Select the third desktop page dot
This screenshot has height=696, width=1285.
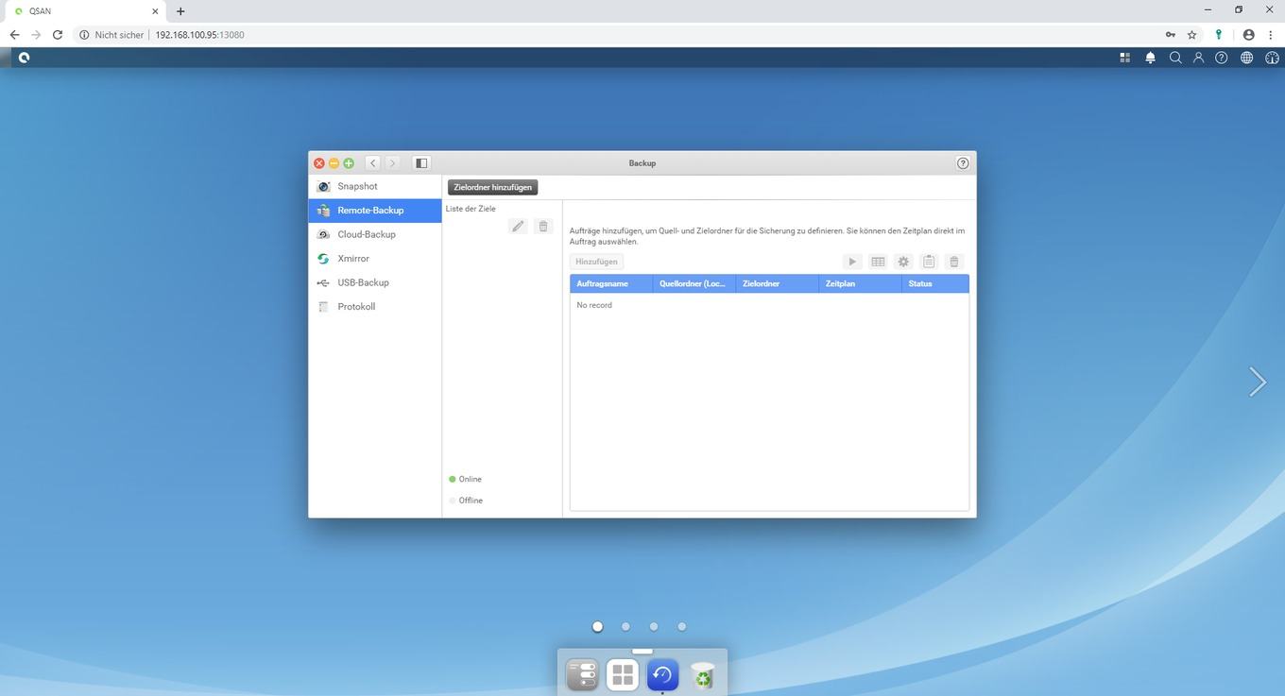point(654,626)
